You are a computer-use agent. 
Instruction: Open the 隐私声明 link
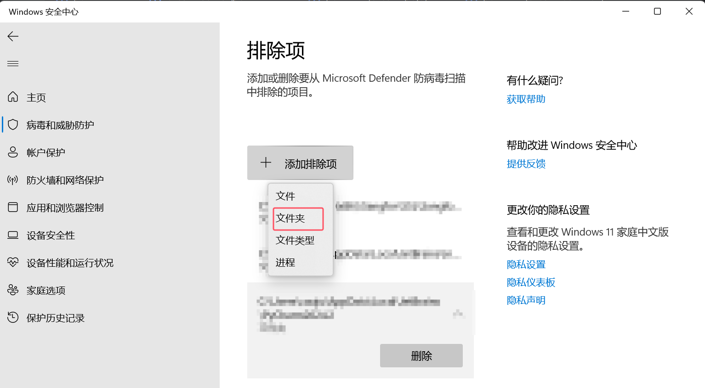pyautogui.click(x=526, y=300)
